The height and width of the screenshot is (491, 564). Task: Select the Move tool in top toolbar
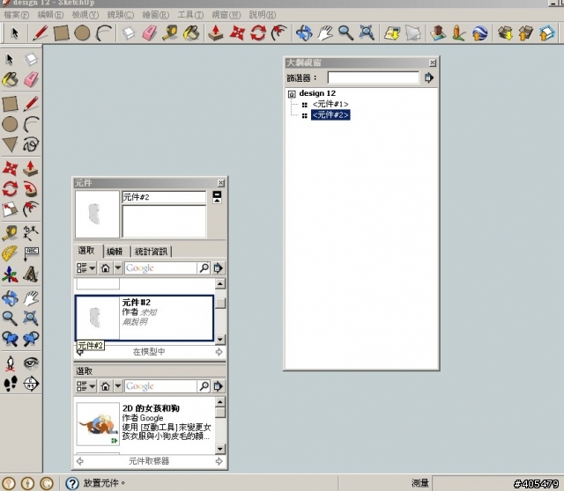click(x=237, y=33)
